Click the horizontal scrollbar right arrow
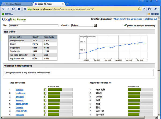This screenshot has height=119, width=161. [x=156, y=117]
